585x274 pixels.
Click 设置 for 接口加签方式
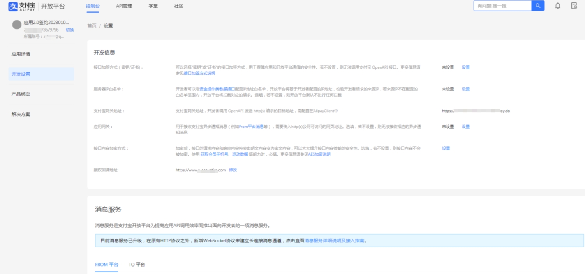(465, 67)
